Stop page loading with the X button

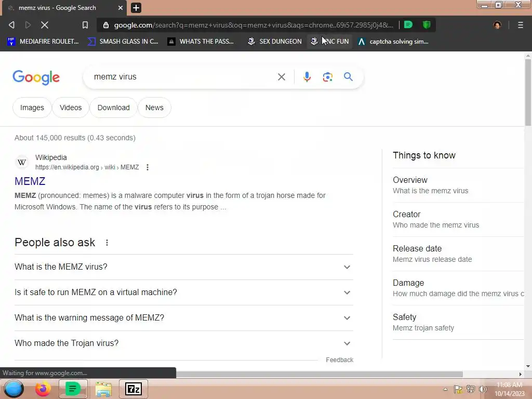pos(45,25)
